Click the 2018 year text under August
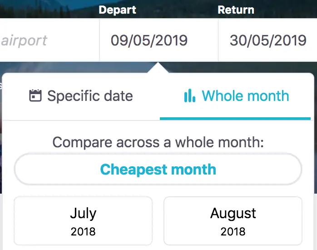The height and width of the screenshot is (250, 317). click(233, 232)
